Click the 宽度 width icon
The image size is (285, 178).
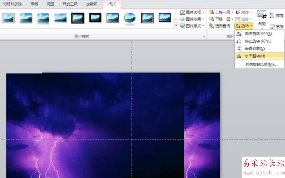point(272,27)
